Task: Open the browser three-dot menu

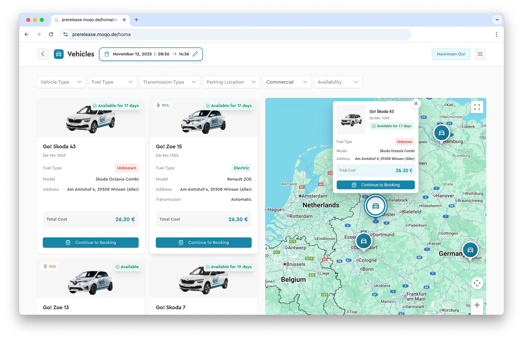Action: [496, 34]
